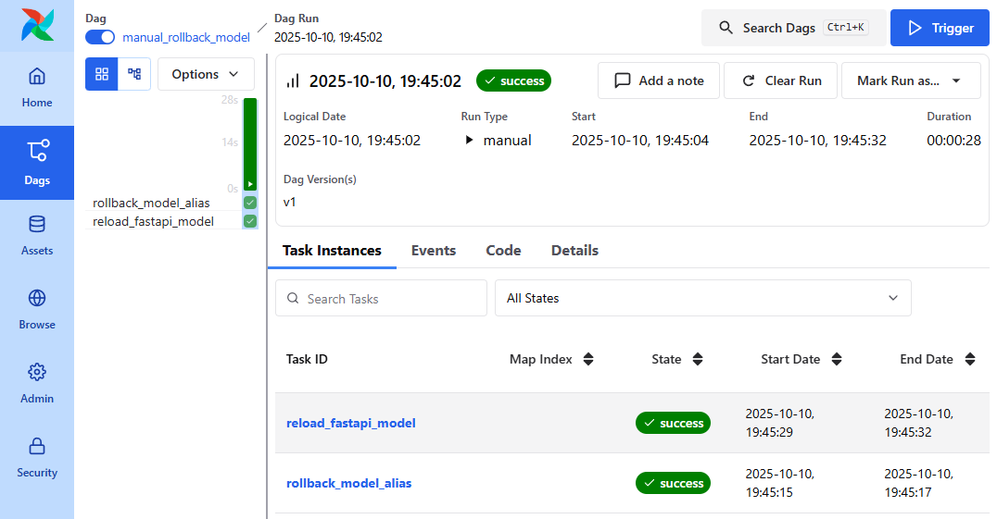Click the search magnifier in Search Dags

coord(726,28)
